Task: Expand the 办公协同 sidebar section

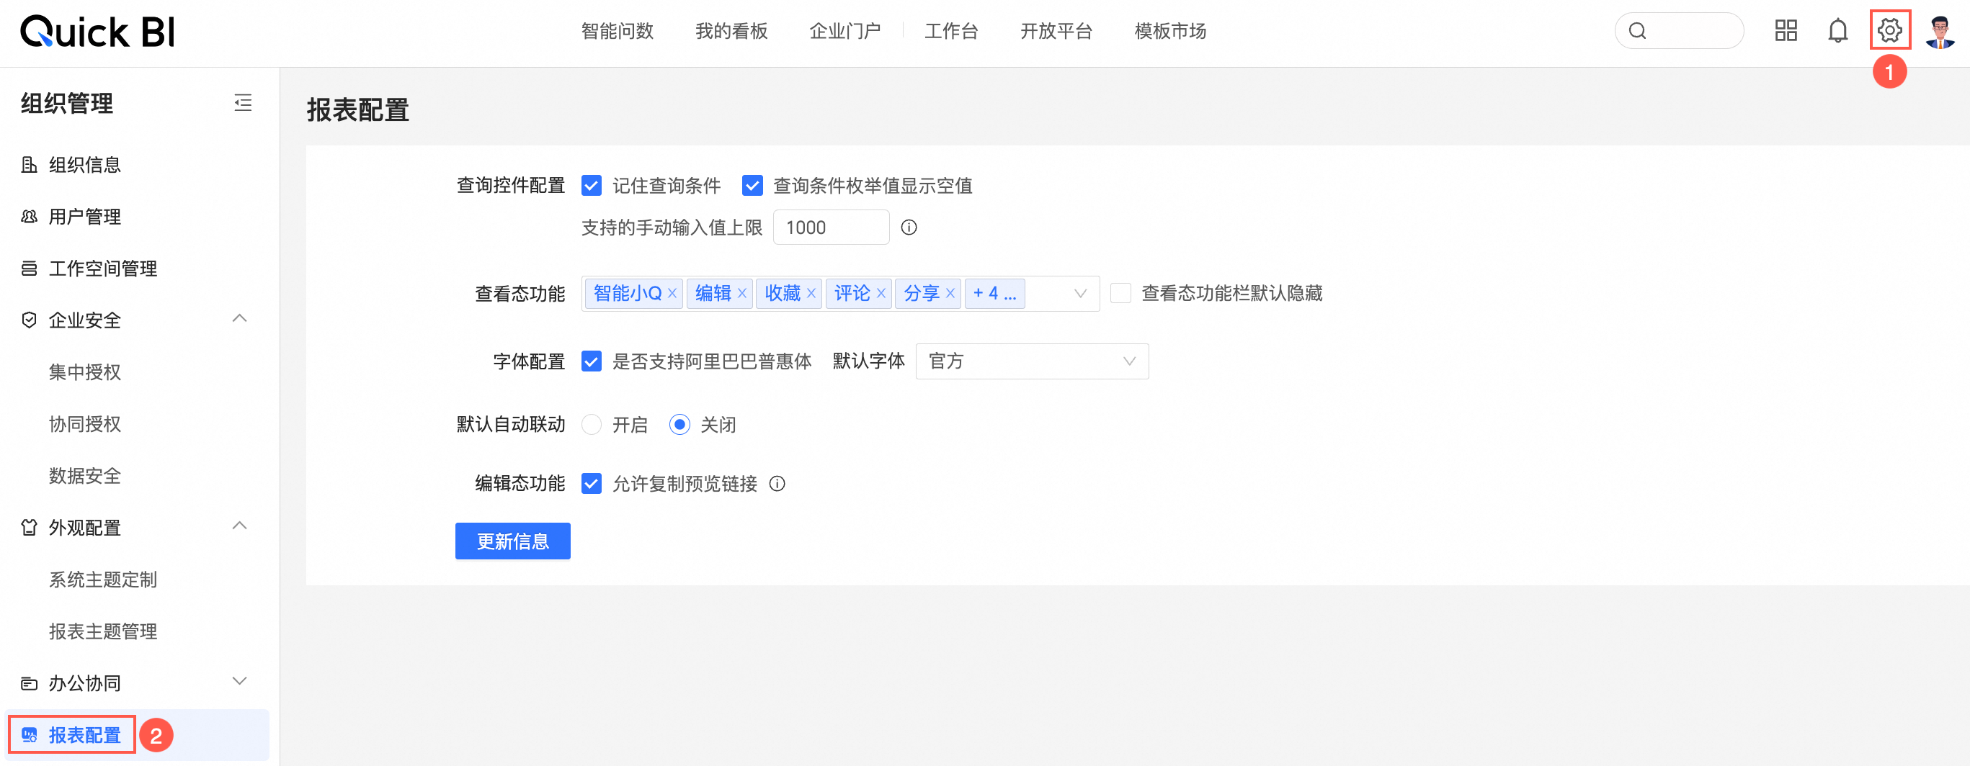Action: [239, 682]
